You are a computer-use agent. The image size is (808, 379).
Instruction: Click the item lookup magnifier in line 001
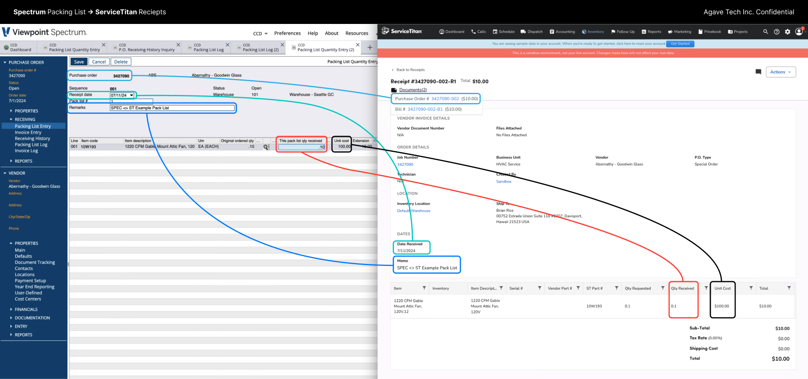click(266, 147)
